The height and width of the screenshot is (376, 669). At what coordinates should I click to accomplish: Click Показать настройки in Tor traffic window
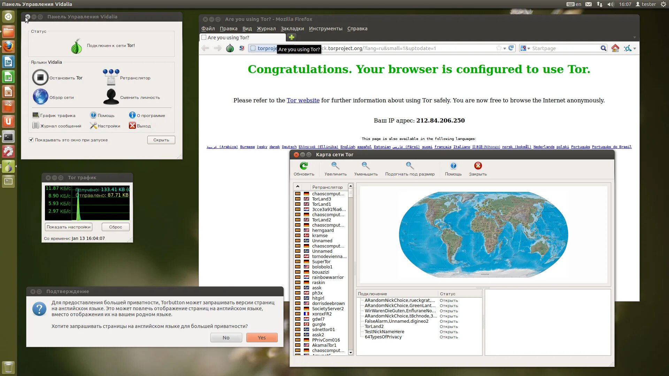pyautogui.click(x=69, y=227)
